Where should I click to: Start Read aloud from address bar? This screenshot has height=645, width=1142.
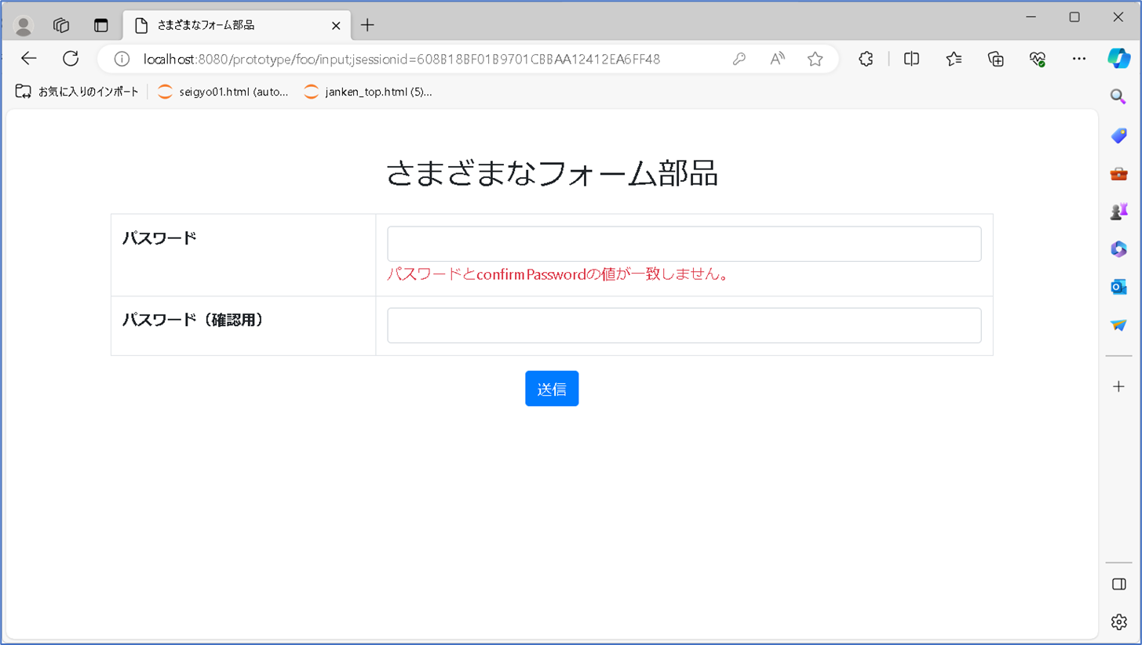coord(777,59)
